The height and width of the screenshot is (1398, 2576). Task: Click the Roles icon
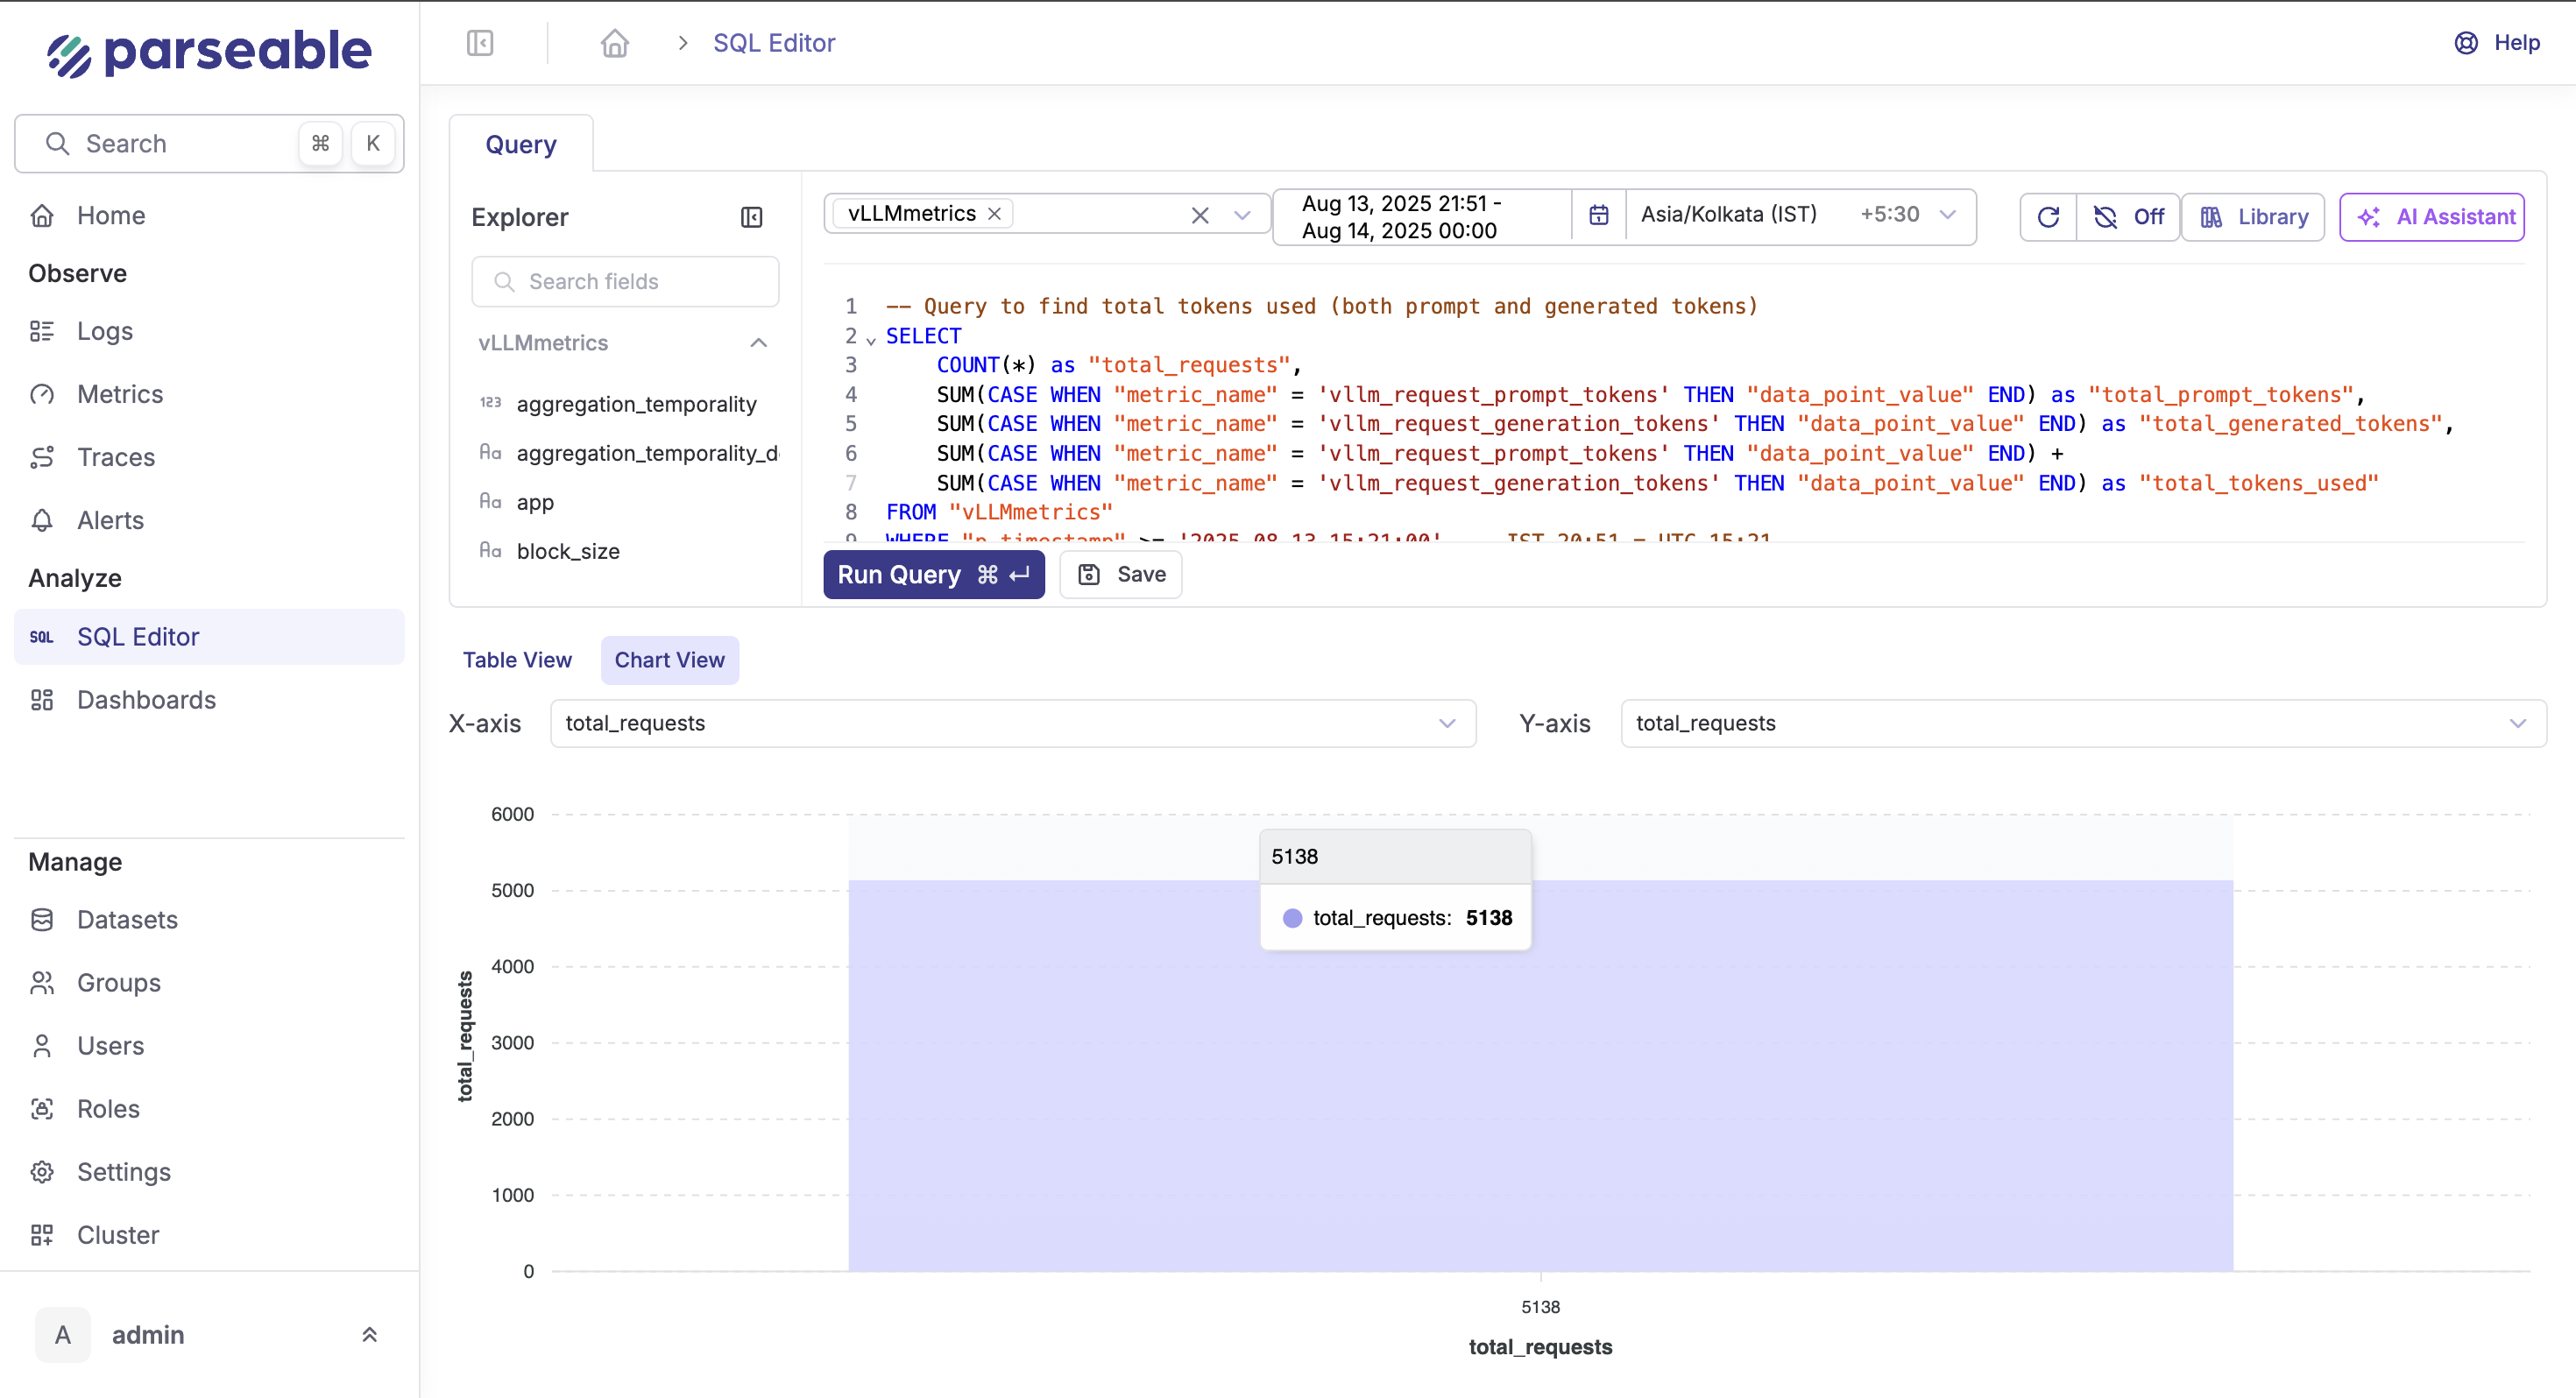(42, 1109)
